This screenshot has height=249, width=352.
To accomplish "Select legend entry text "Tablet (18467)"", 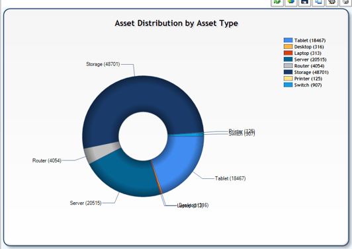I will click(x=310, y=40).
